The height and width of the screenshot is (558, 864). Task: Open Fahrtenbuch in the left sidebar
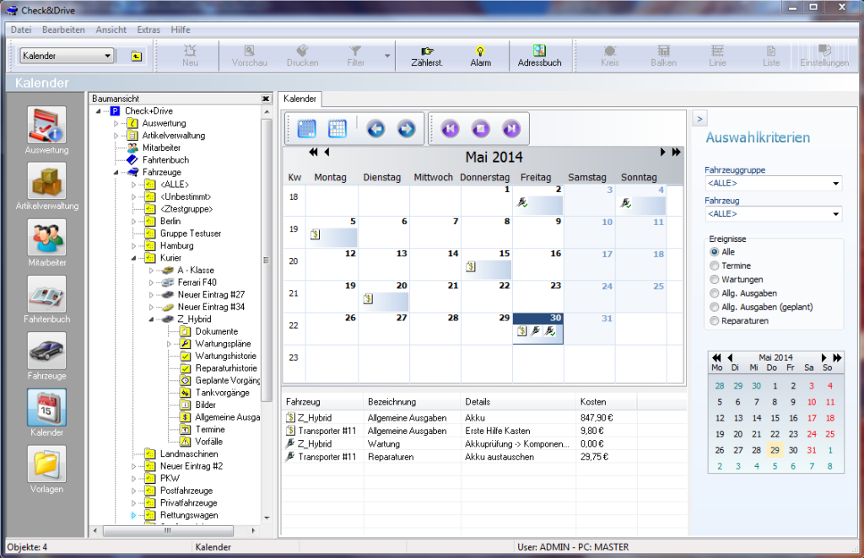(47, 295)
